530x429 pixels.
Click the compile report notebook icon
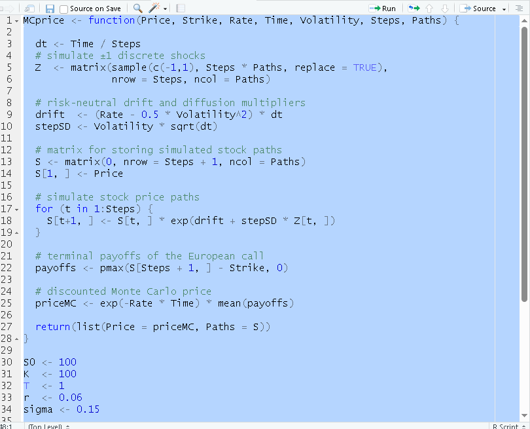click(x=181, y=9)
